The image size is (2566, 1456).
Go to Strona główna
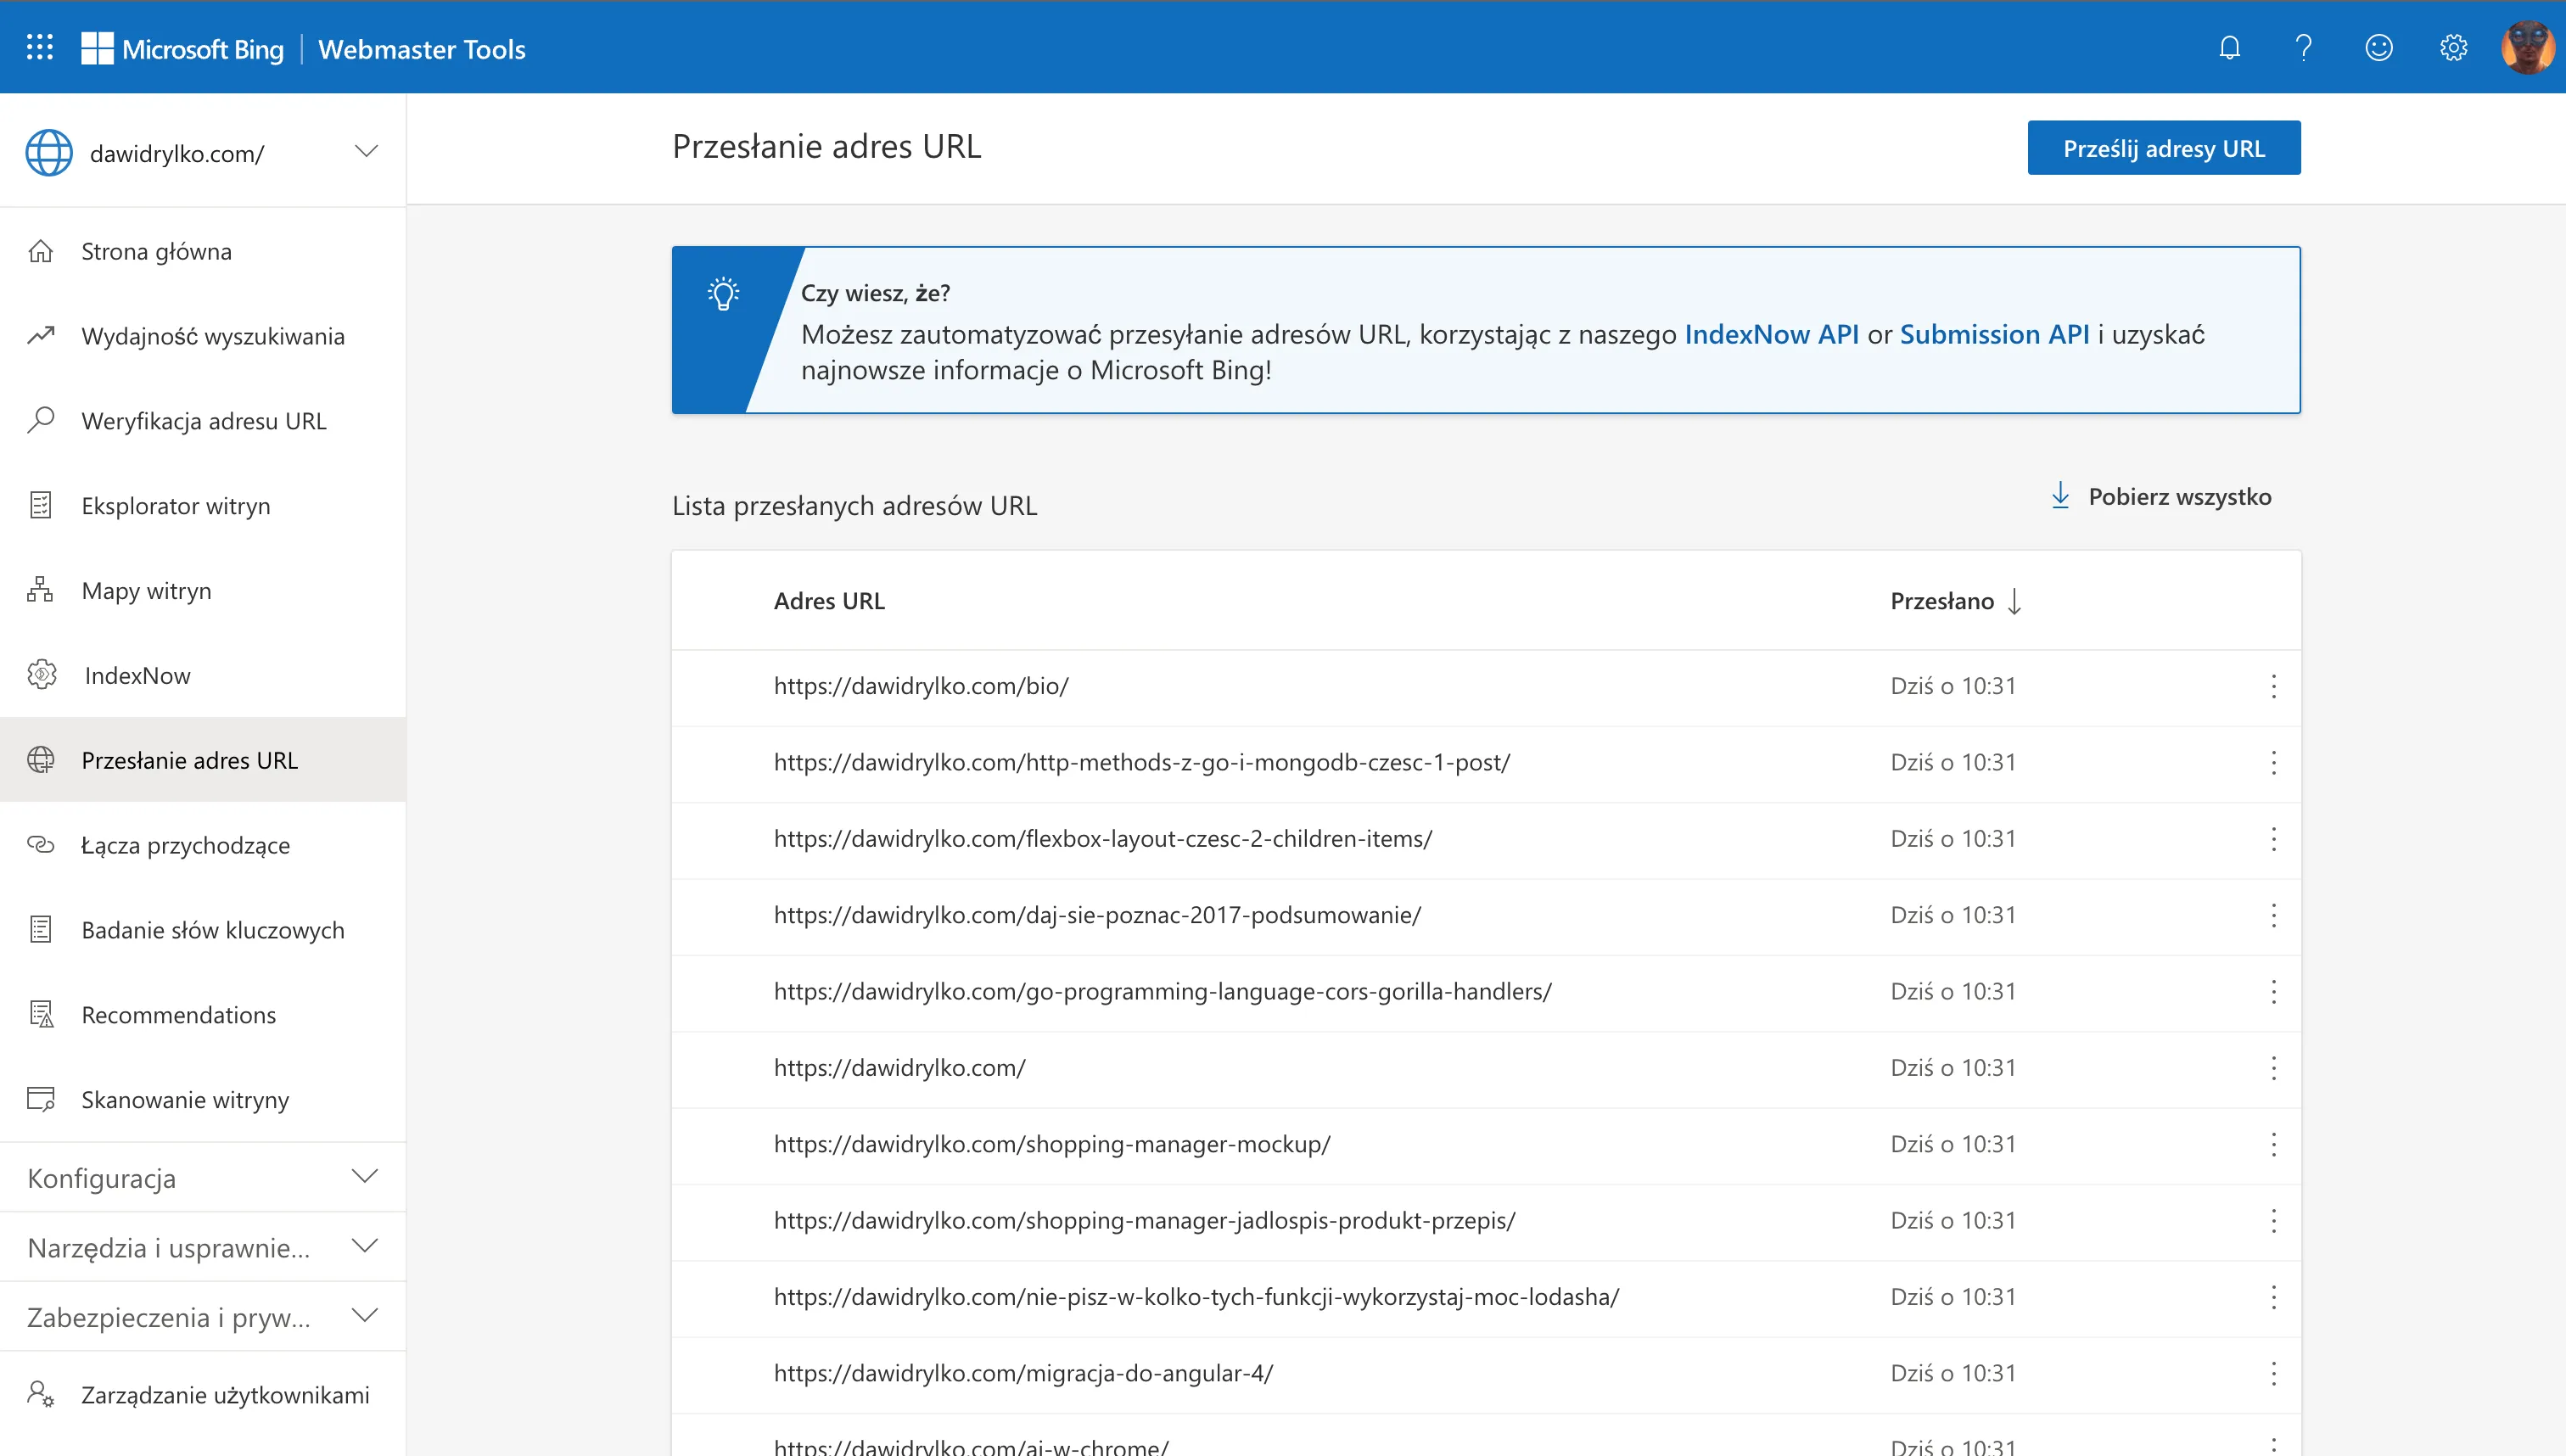(x=203, y=251)
